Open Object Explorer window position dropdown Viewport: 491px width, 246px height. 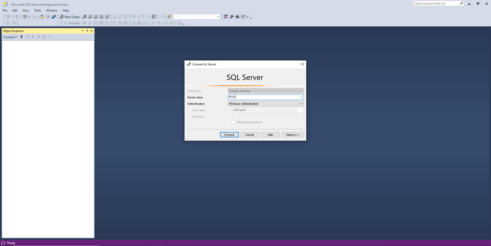point(83,31)
